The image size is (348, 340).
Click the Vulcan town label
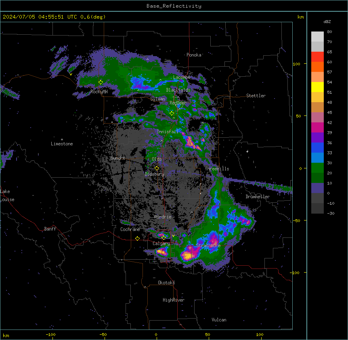(219, 320)
